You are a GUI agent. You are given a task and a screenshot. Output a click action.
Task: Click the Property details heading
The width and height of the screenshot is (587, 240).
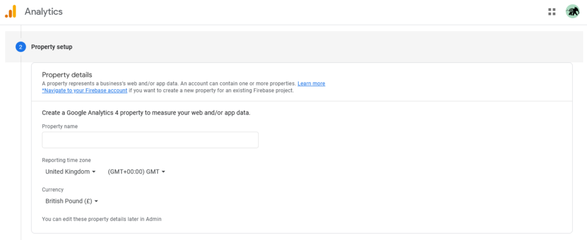[x=67, y=75]
